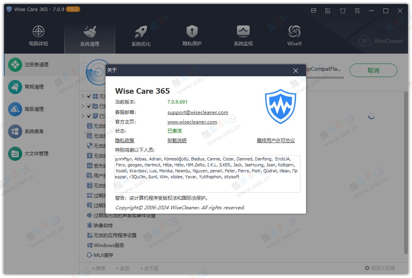Open the feedback speech-bubble icon in titlebar
Screen dimensions: 412x278
pos(314,11)
